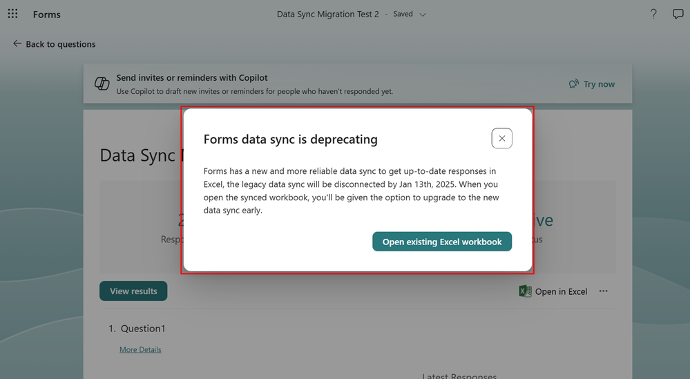The width and height of the screenshot is (690, 379).
Task: Open the feedback chat icon
Action: click(x=678, y=14)
